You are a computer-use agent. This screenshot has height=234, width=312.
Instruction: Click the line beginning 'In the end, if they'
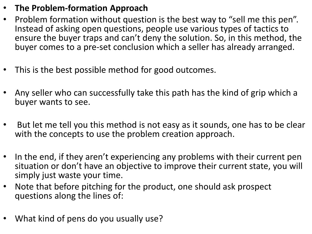click(158, 157)
